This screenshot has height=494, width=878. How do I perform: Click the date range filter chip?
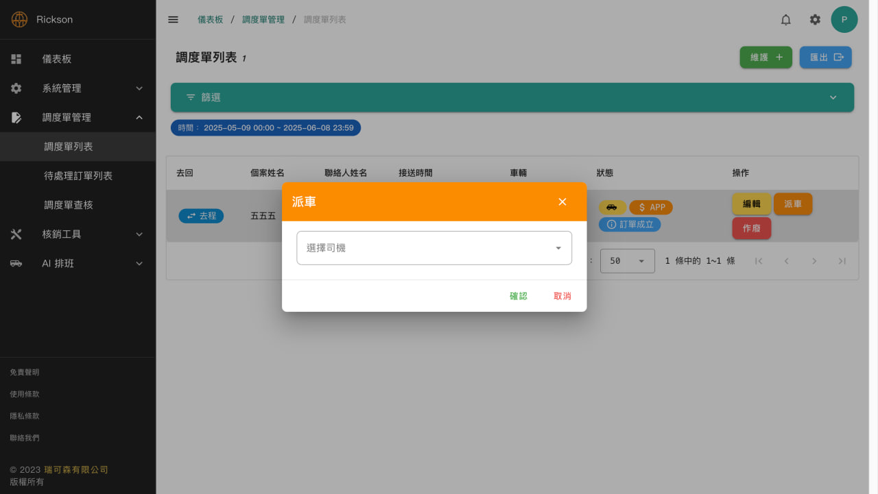click(x=265, y=128)
